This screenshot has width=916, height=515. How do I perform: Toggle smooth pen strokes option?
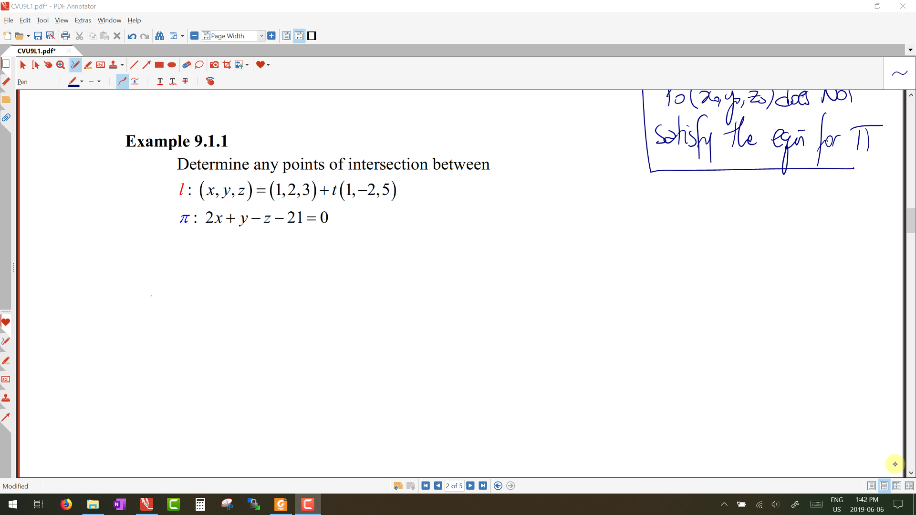(x=122, y=82)
